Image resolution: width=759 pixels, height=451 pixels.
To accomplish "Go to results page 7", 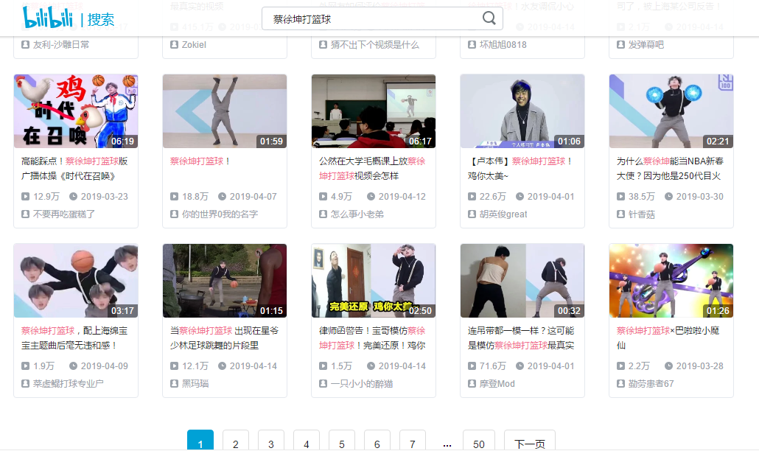I will tap(413, 440).
